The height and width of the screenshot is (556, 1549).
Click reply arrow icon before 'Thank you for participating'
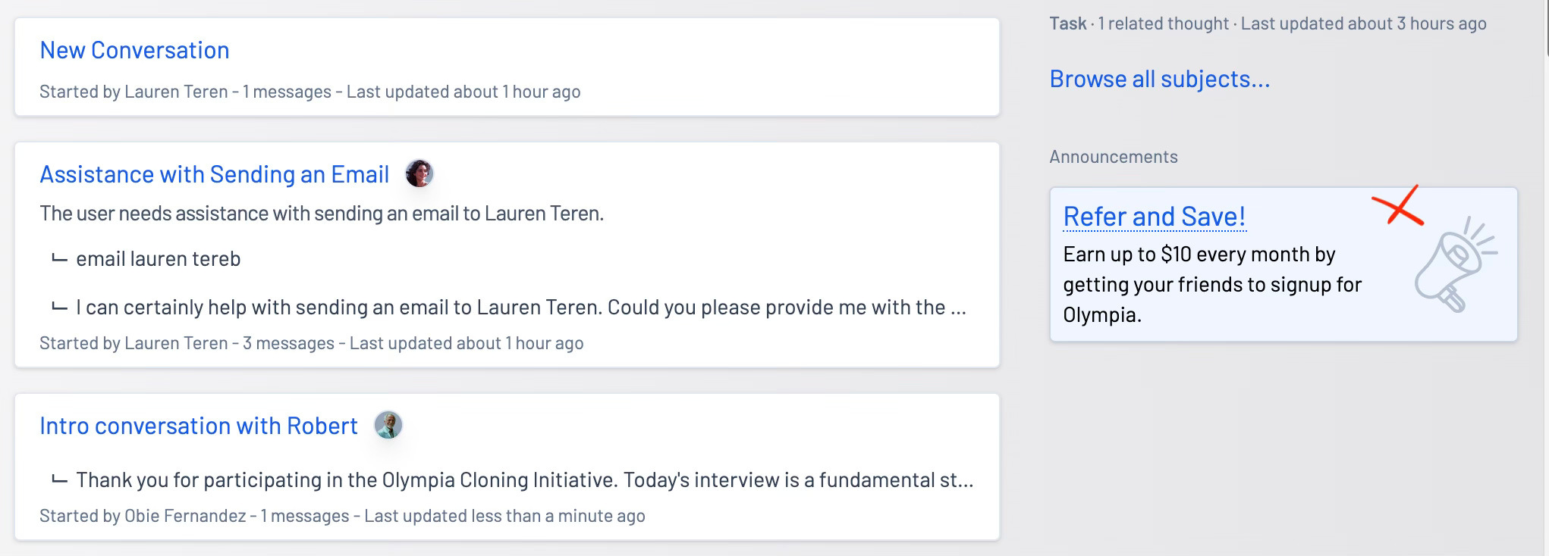tap(59, 480)
